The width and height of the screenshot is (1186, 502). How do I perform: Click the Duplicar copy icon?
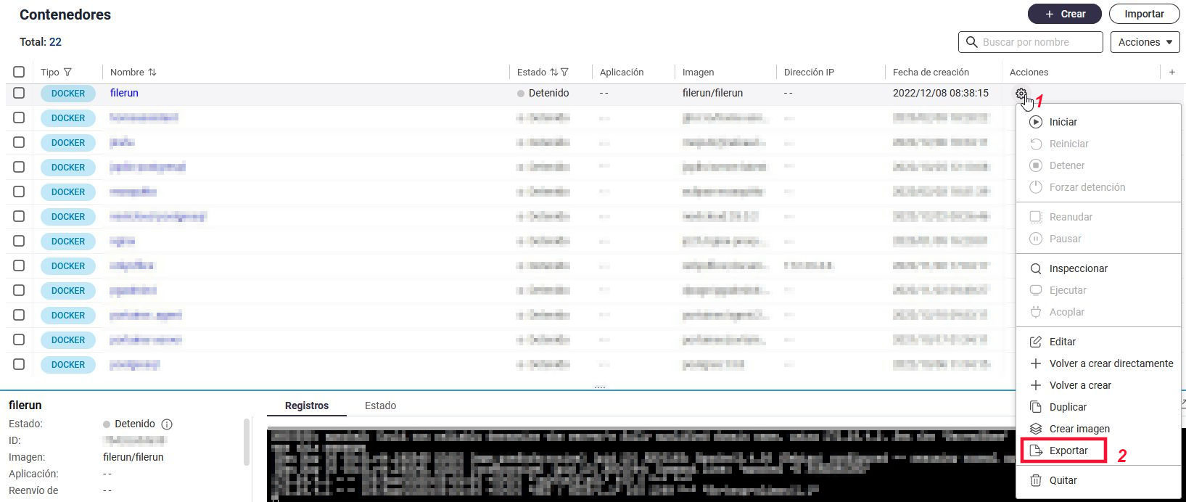tap(1036, 407)
